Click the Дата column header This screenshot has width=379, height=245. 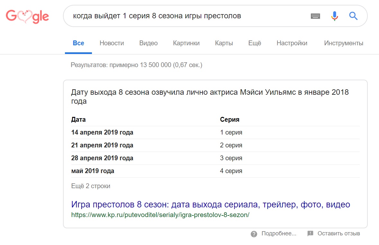(x=78, y=119)
